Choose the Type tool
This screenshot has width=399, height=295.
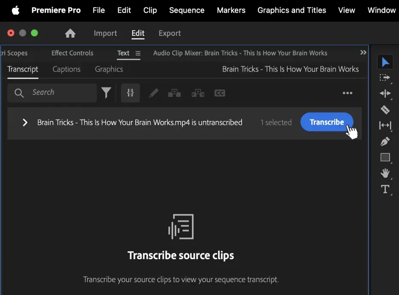point(385,189)
